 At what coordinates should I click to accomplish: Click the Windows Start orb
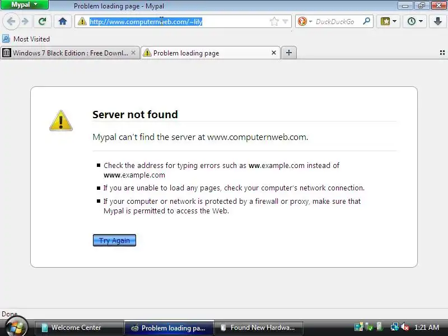[x=16, y=328]
